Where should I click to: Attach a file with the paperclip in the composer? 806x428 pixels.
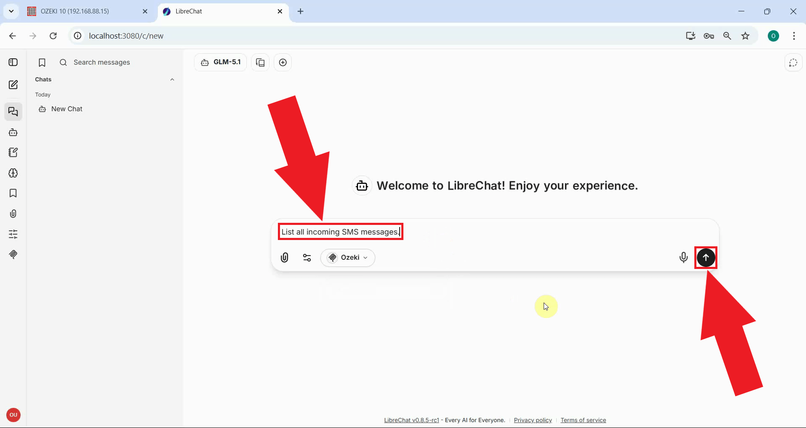tap(285, 257)
